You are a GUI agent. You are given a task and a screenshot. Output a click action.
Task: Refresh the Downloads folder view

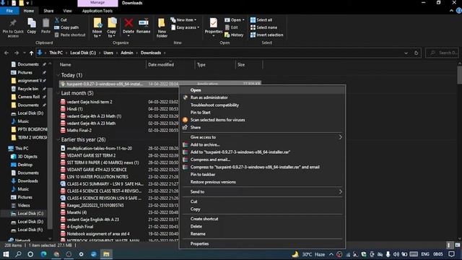click(417, 53)
